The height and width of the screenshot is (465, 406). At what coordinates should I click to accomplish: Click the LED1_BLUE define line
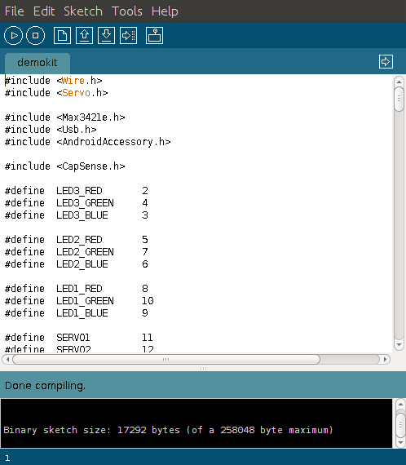pos(77,313)
